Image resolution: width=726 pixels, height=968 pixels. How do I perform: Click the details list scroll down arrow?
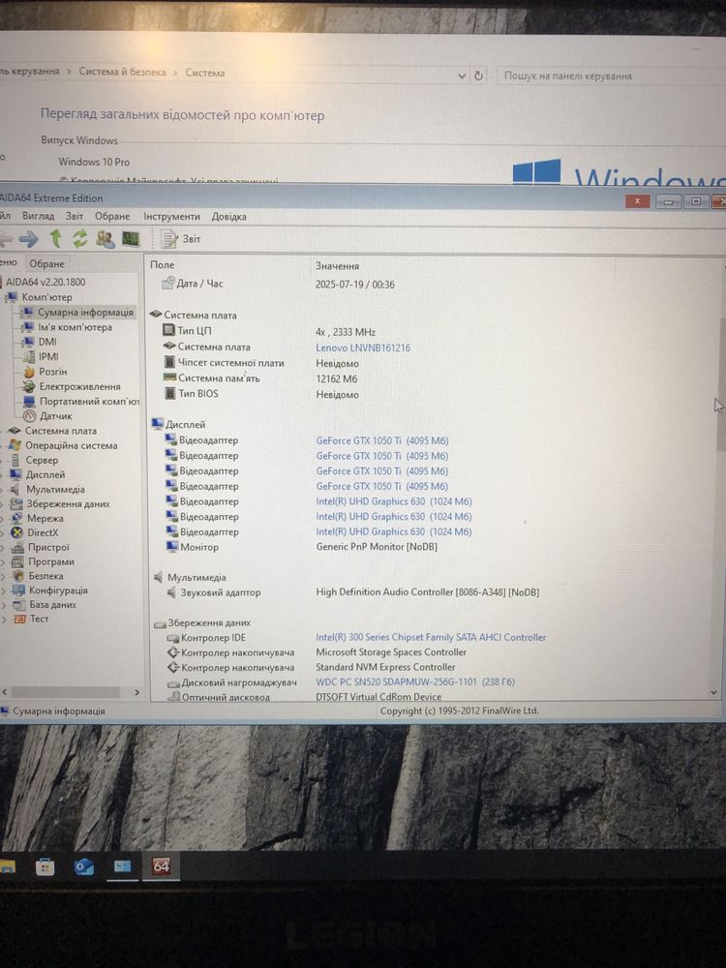(714, 693)
